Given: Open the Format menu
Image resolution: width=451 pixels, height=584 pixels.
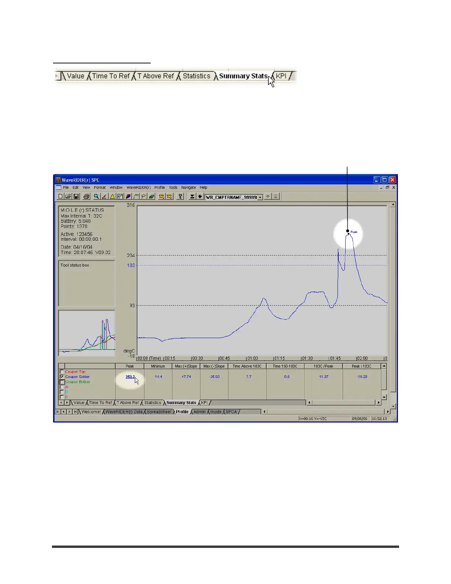Looking at the screenshot, I should point(100,187).
